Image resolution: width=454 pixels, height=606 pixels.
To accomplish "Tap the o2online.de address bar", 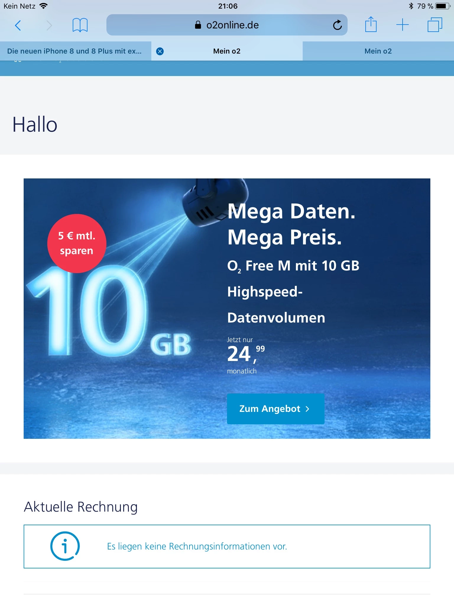I will 227,25.
